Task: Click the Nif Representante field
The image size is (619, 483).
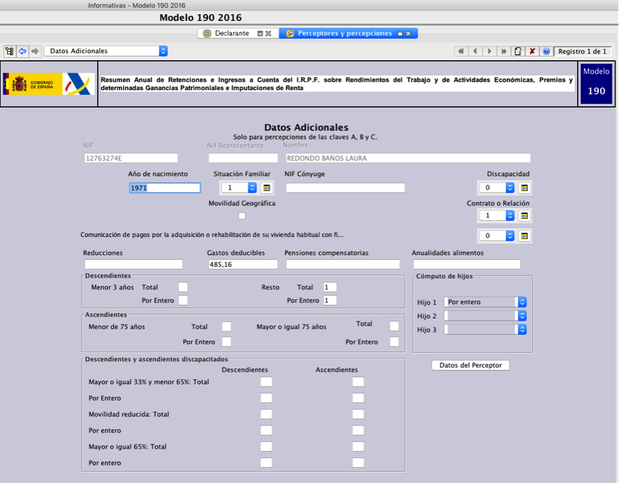Action: tap(243, 158)
